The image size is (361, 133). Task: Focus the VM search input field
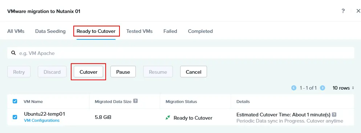coord(181,53)
